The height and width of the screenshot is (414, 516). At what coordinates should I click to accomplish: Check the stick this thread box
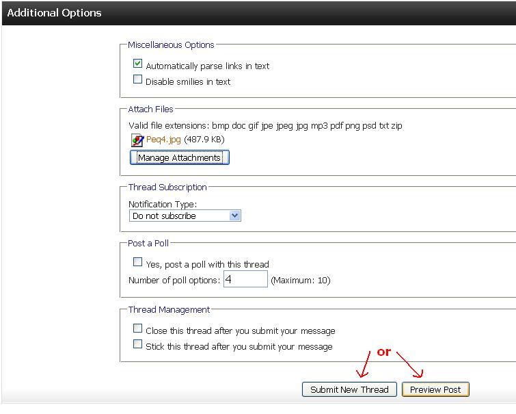[x=137, y=345]
